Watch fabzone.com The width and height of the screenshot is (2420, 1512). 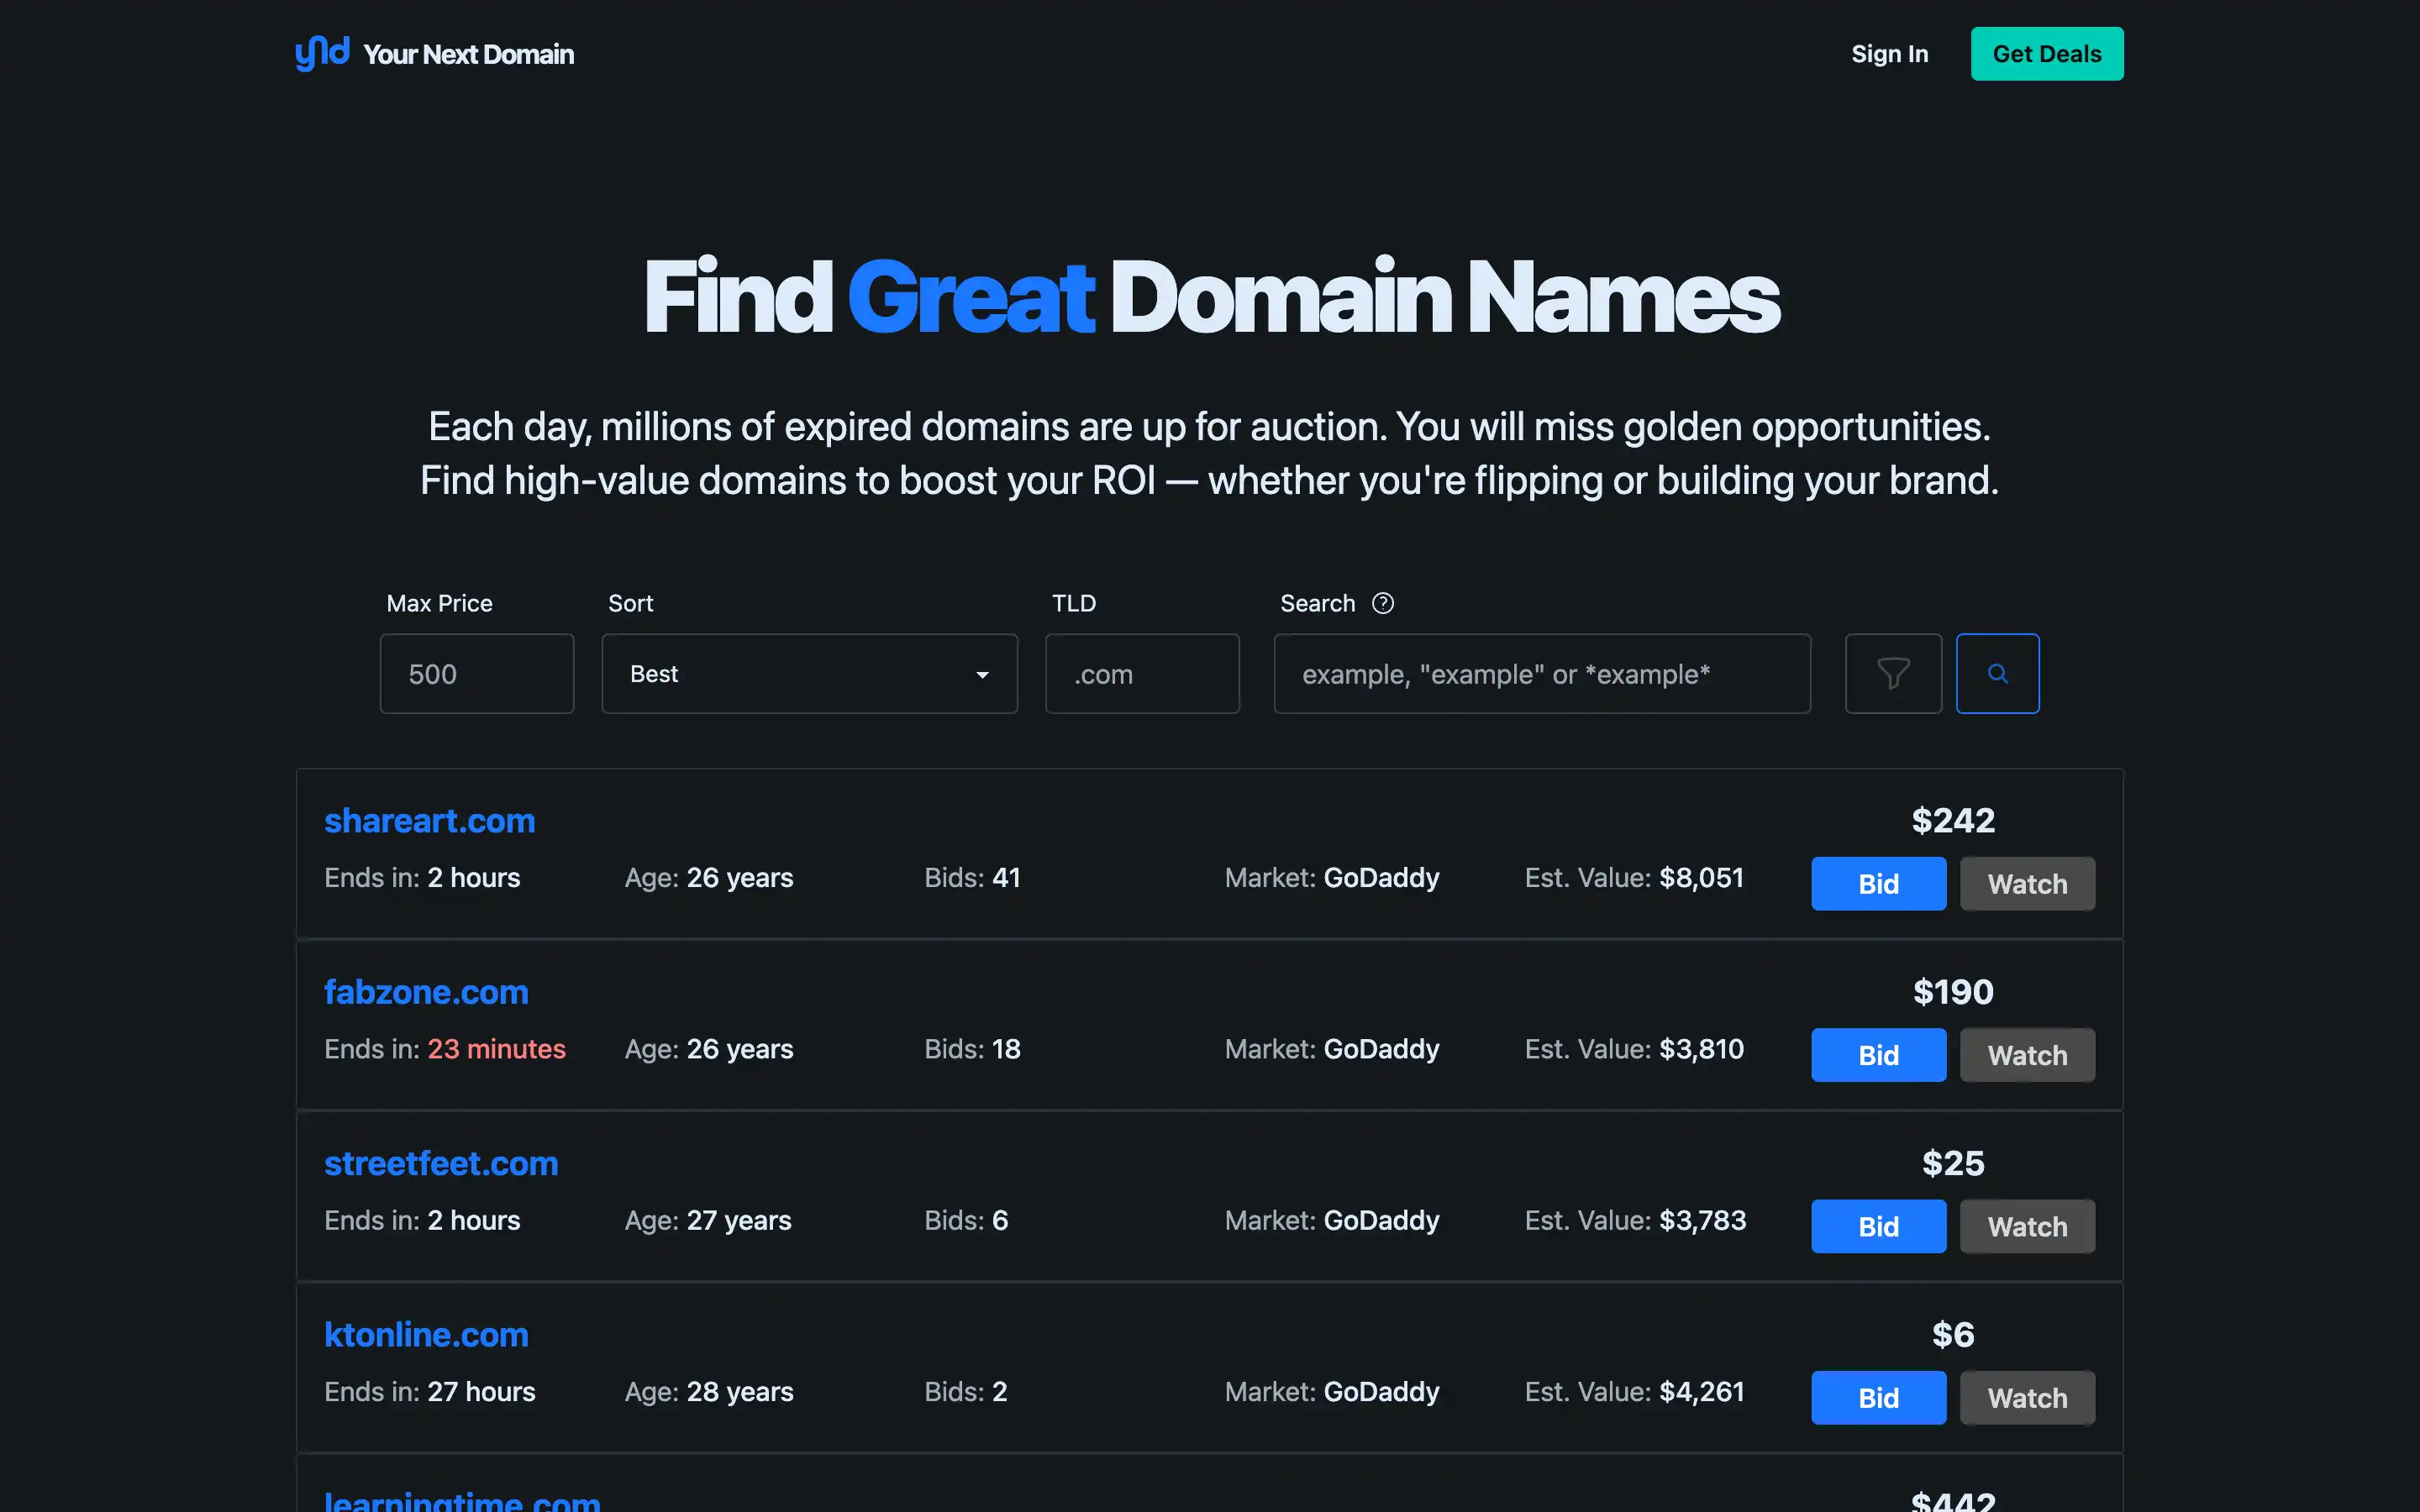click(2027, 1055)
